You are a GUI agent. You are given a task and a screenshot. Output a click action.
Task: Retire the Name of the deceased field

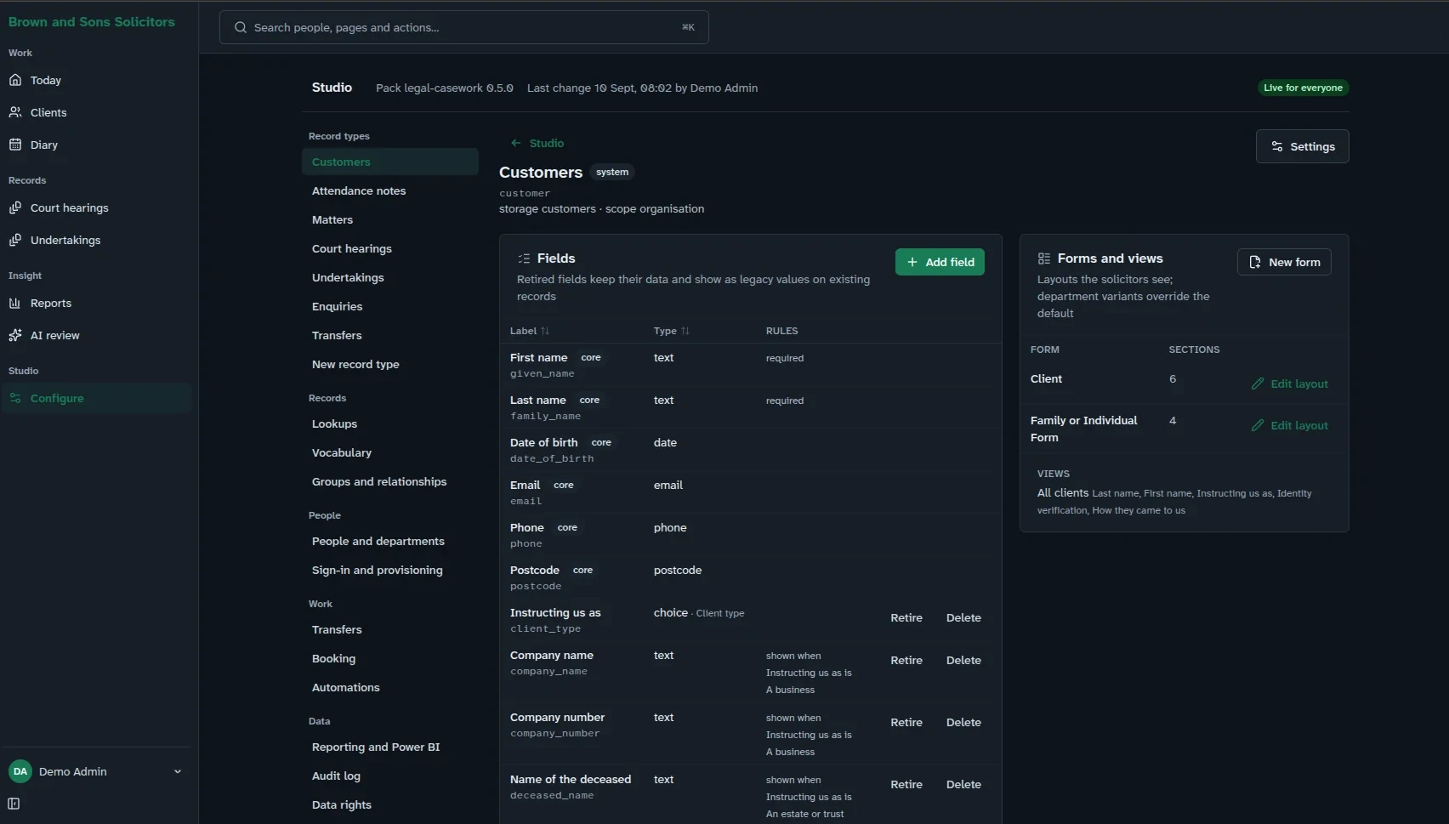(906, 784)
